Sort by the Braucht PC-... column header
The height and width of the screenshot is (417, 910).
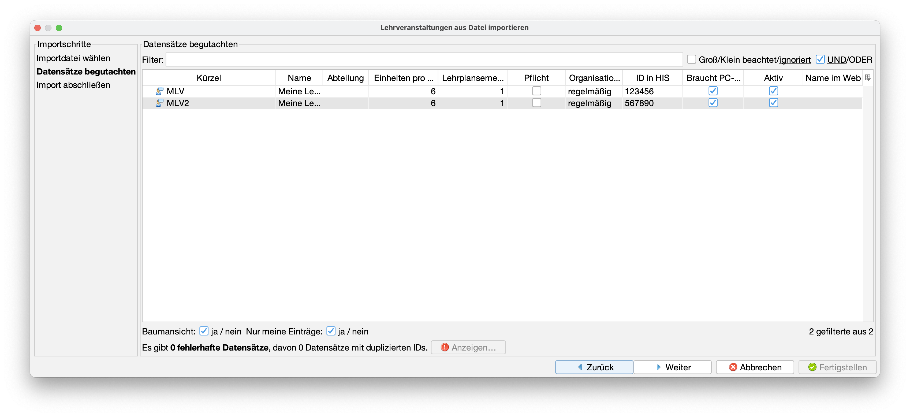coord(713,78)
